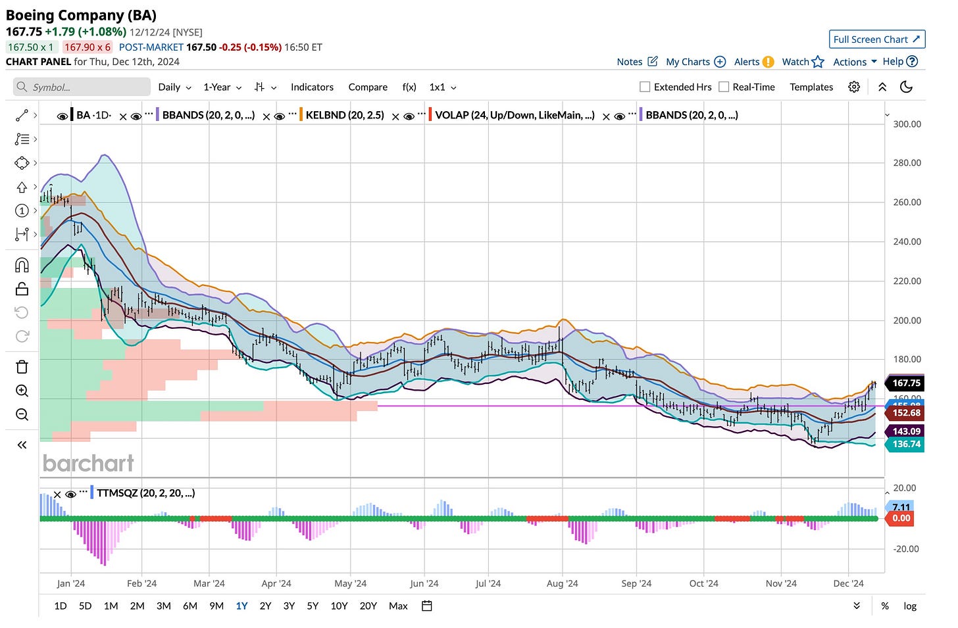
Task: Toggle visibility of the VOLAP indicator
Action: (409, 116)
